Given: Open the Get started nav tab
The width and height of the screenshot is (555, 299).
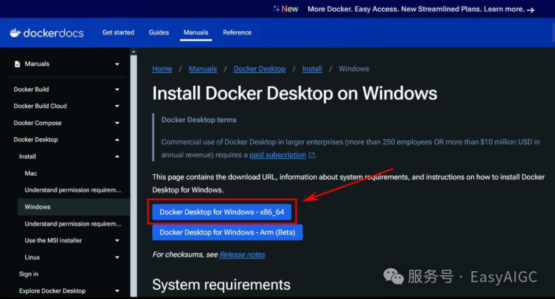Looking at the screenshot, I should (118, 32).
